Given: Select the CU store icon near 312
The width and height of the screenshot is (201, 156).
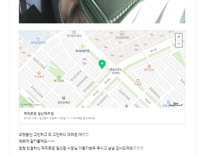Looking at the screenshot, I should [x=136, y=45].
